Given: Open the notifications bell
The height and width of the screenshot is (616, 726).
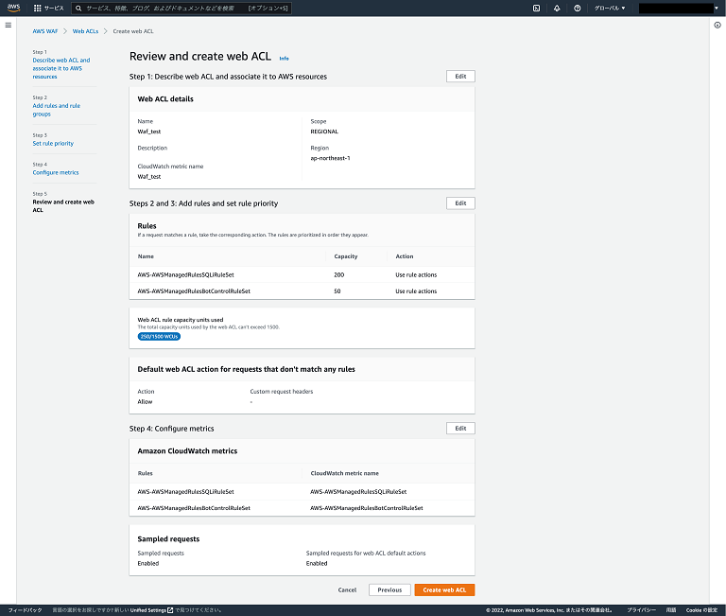Looking at the screenshot, I should tap(557, 8).
